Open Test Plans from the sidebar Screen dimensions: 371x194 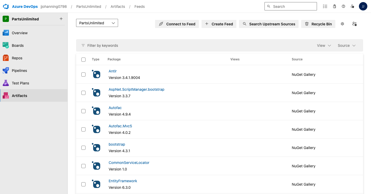click(20, 83)
